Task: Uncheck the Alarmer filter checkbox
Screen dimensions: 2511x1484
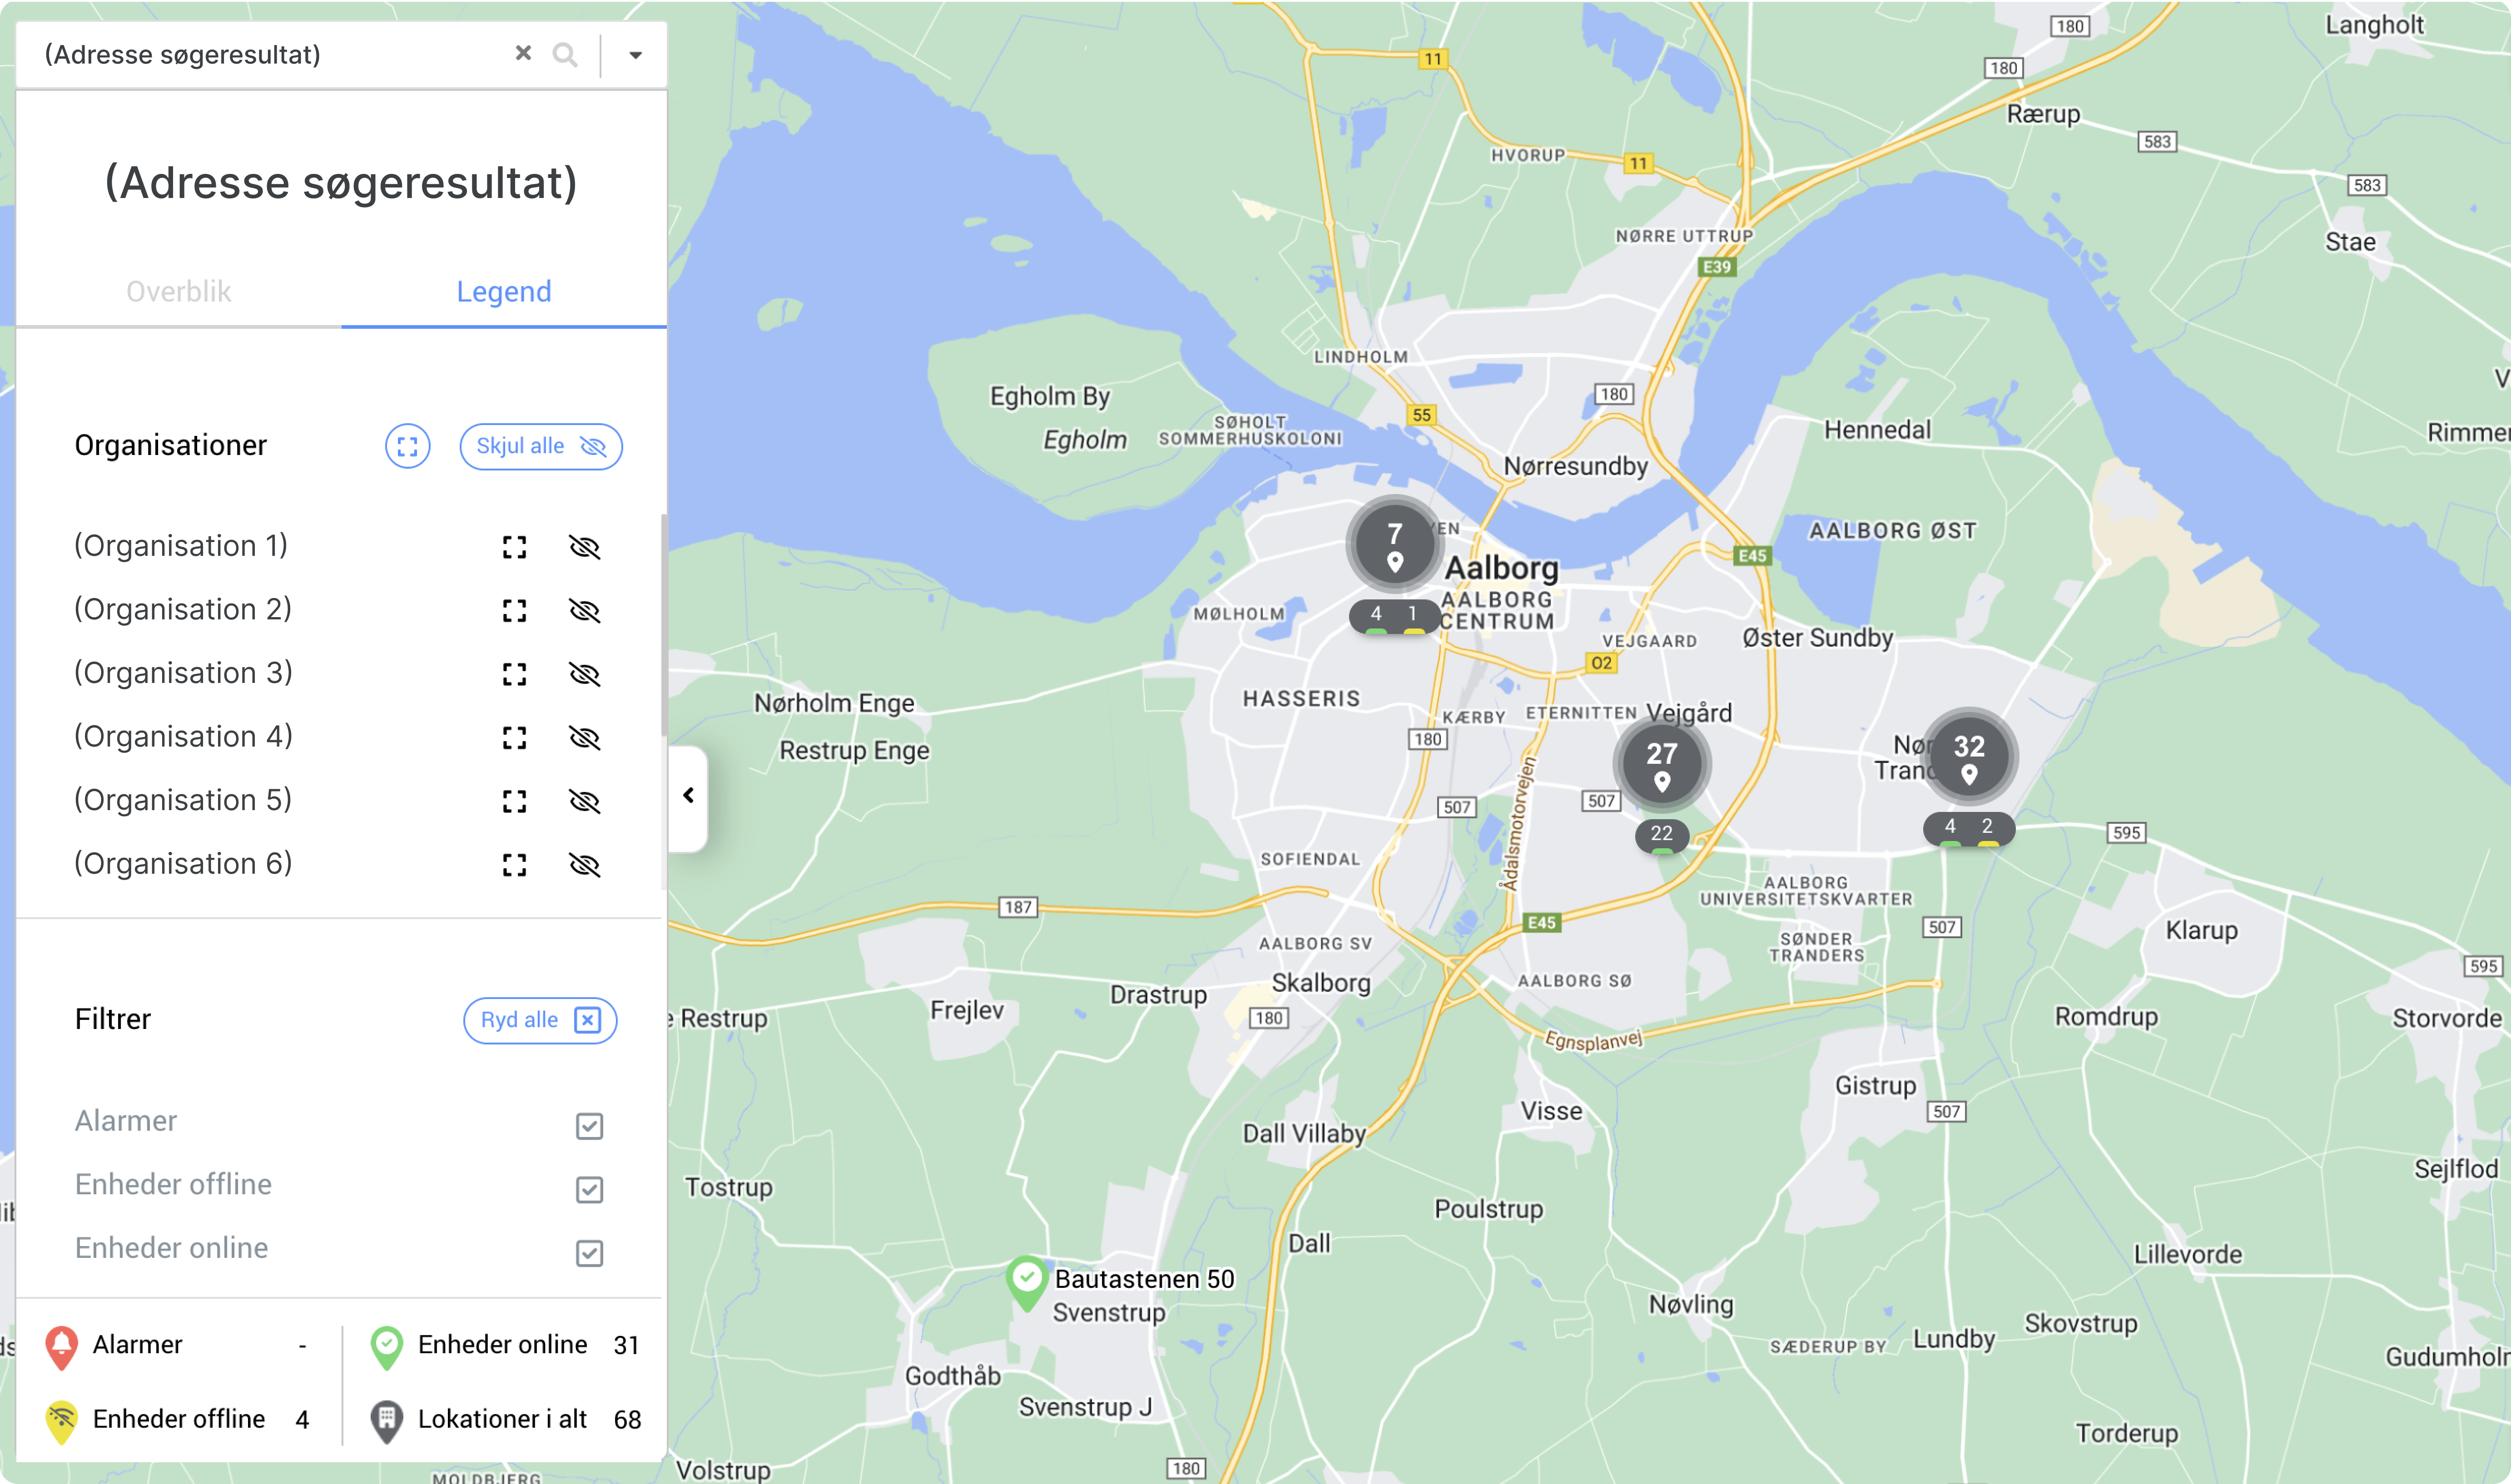Action: pyautogui.click(x=589, y=1126)
